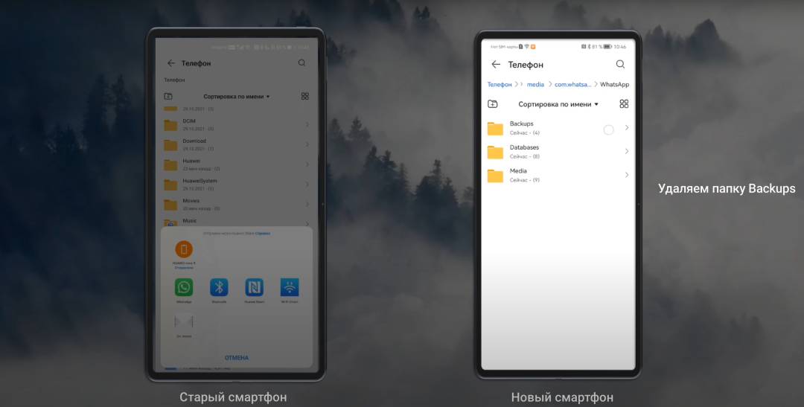Viewport: 804px width, 407px height.
Task: Open sort by name dropdown on new smartphone
Action: coord(558,104)
